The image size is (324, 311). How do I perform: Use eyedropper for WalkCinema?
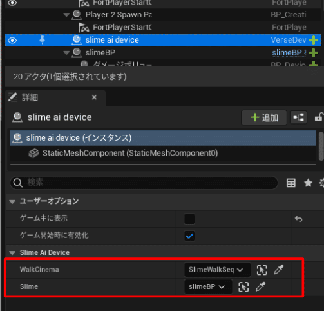279,270
